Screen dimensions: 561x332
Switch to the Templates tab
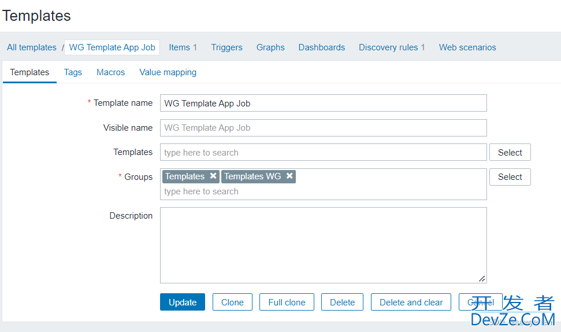pos(29,72)
